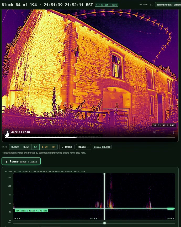Click the 'ON NEXT (J)' label
Viewport: 181px width, 227px height.
(x=146, y=5)
